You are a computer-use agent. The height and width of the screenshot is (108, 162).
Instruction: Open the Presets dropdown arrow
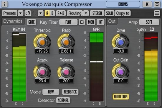[x=20, y=13]
